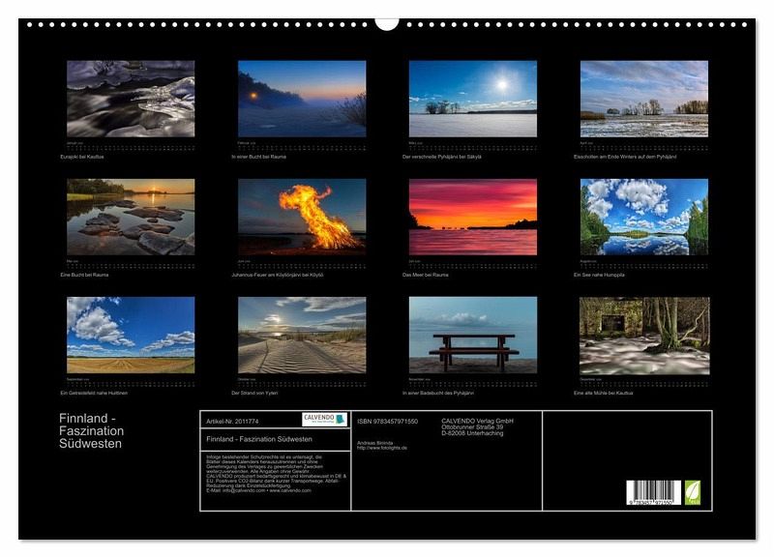Open the Getreidefeld nahe Huittinen field photo
Viewport: 774px width, 558px height.
(x=131, y=335)
